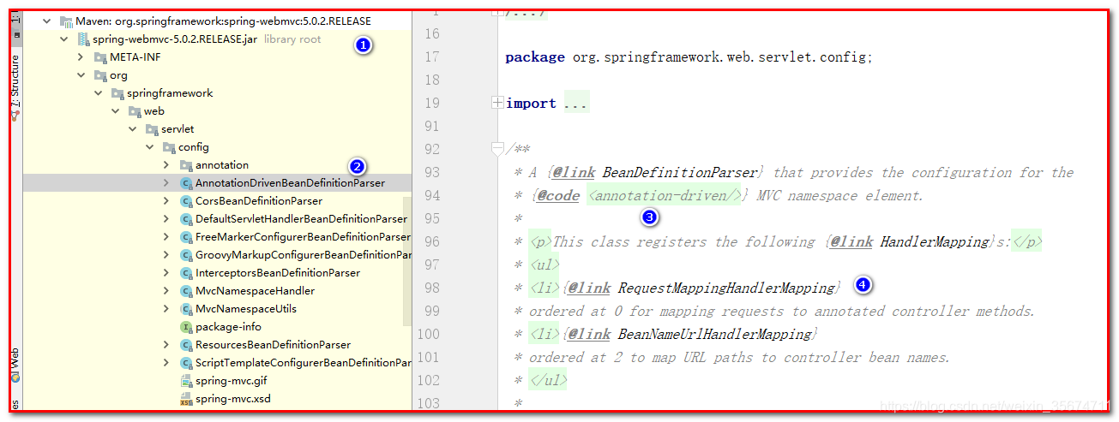Viewport: 1119px width, 422px height.
Task: Click the HandlerMapping Javadoc link
Action: tap(934, 241)
